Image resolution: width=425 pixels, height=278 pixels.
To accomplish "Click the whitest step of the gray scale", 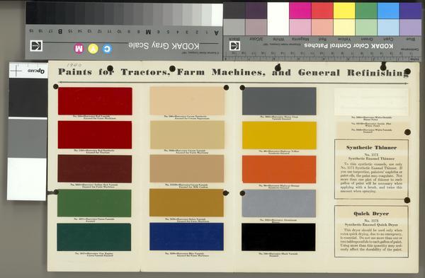I will point(217,15).
